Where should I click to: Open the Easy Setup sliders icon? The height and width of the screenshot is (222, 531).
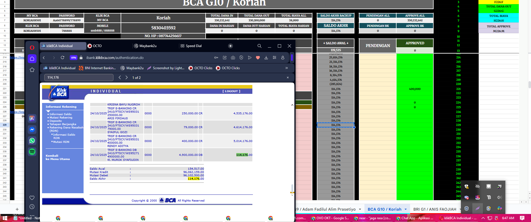pyautogui.click(x=274, y=58)
